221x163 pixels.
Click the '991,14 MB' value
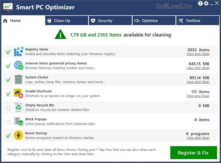coord(199,78)
